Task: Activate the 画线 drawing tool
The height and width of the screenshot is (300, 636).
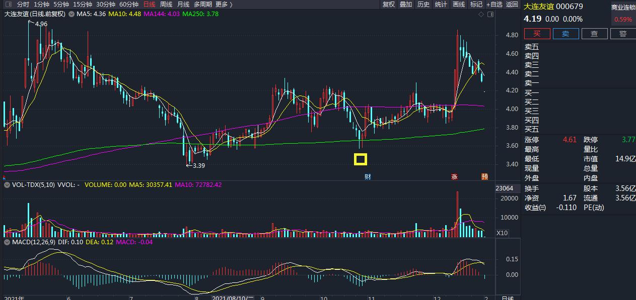Action: pyautogui.click(x=459, y=5)
